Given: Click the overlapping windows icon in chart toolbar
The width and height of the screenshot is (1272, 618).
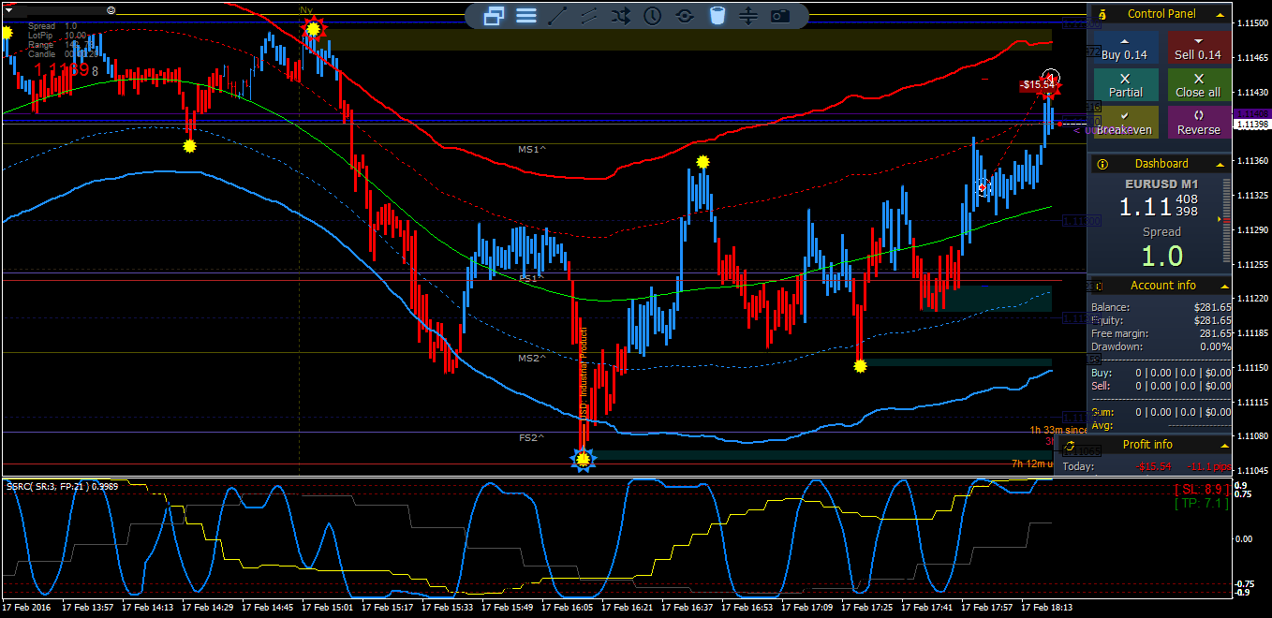Looking at the screenshot, I should [x=495, y=15].
